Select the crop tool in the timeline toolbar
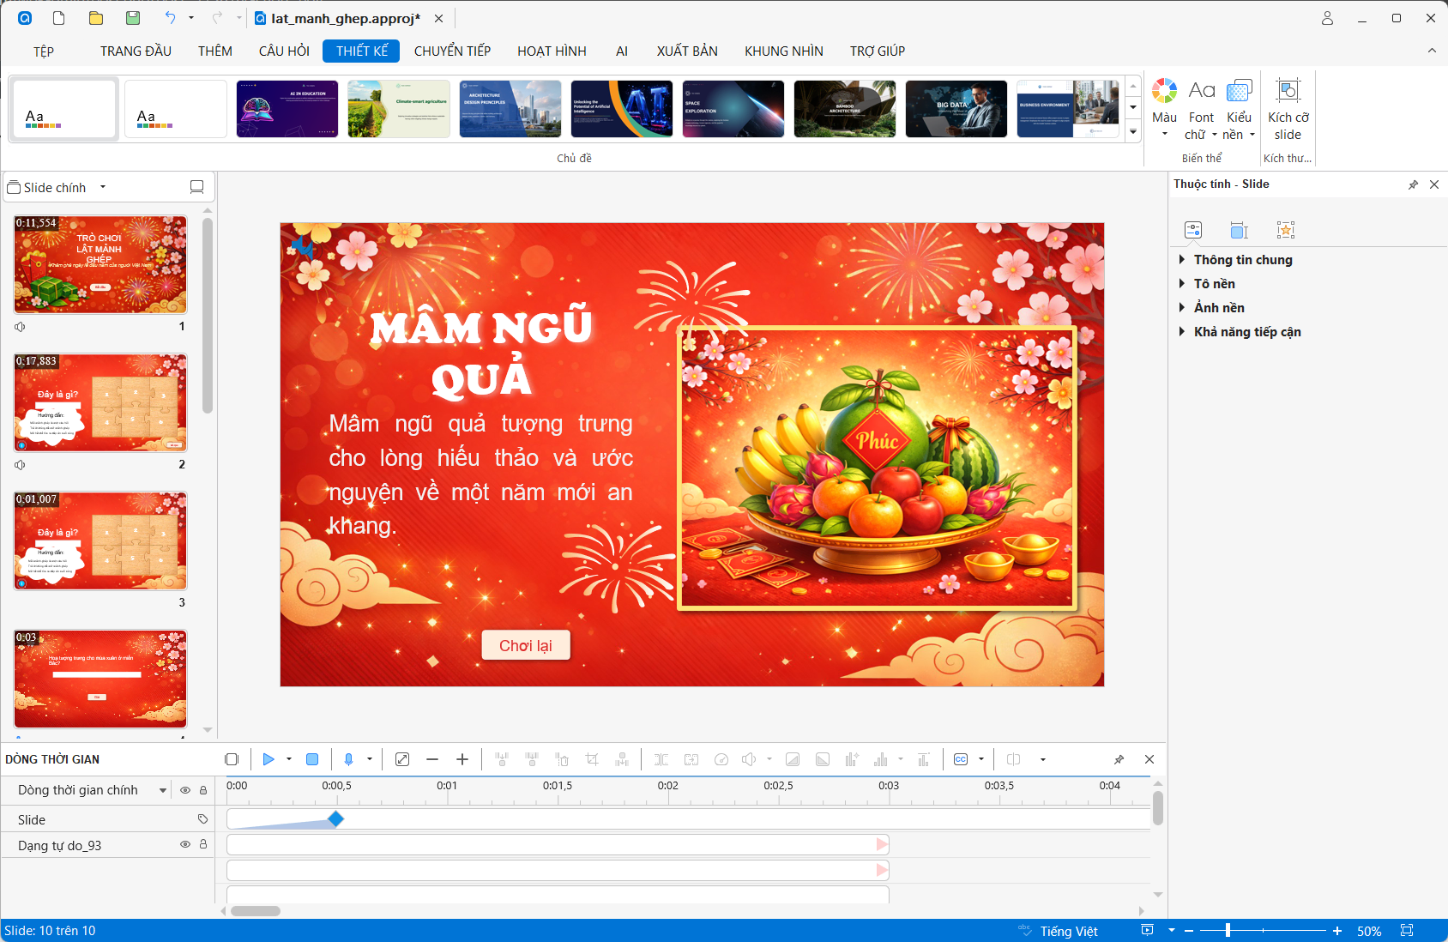The width and height of the screenshot is (1448, 942). click(592, 759)
